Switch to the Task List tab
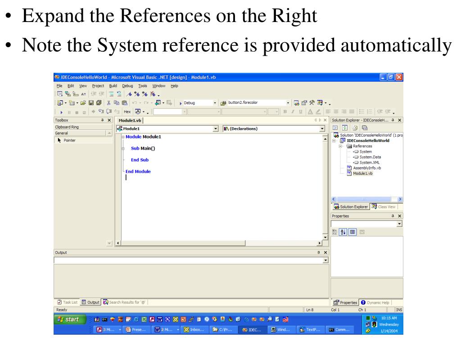 tap(68, 302)
